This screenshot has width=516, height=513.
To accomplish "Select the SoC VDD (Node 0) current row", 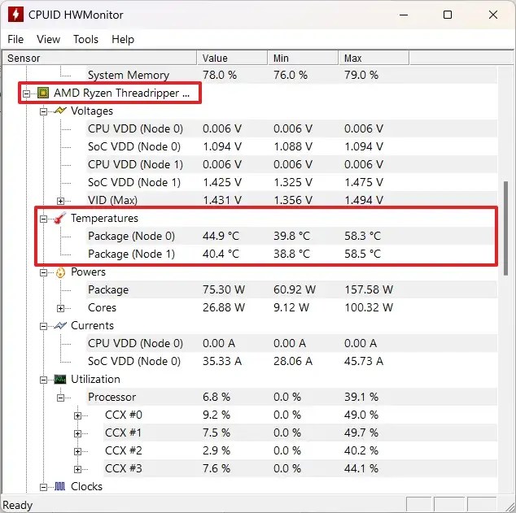I will coord(291,361).
